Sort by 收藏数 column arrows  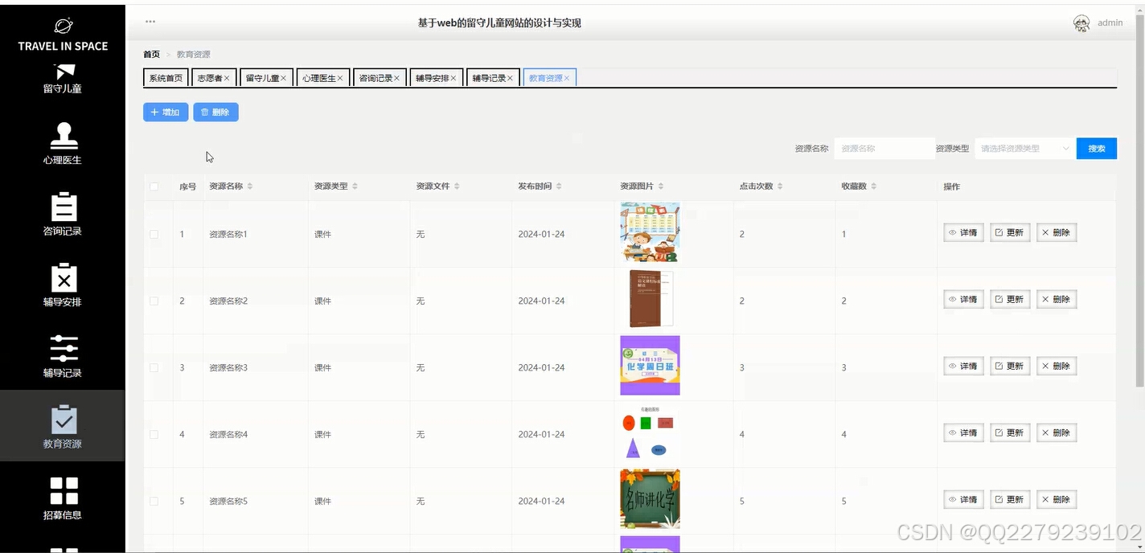coord(873,186)
